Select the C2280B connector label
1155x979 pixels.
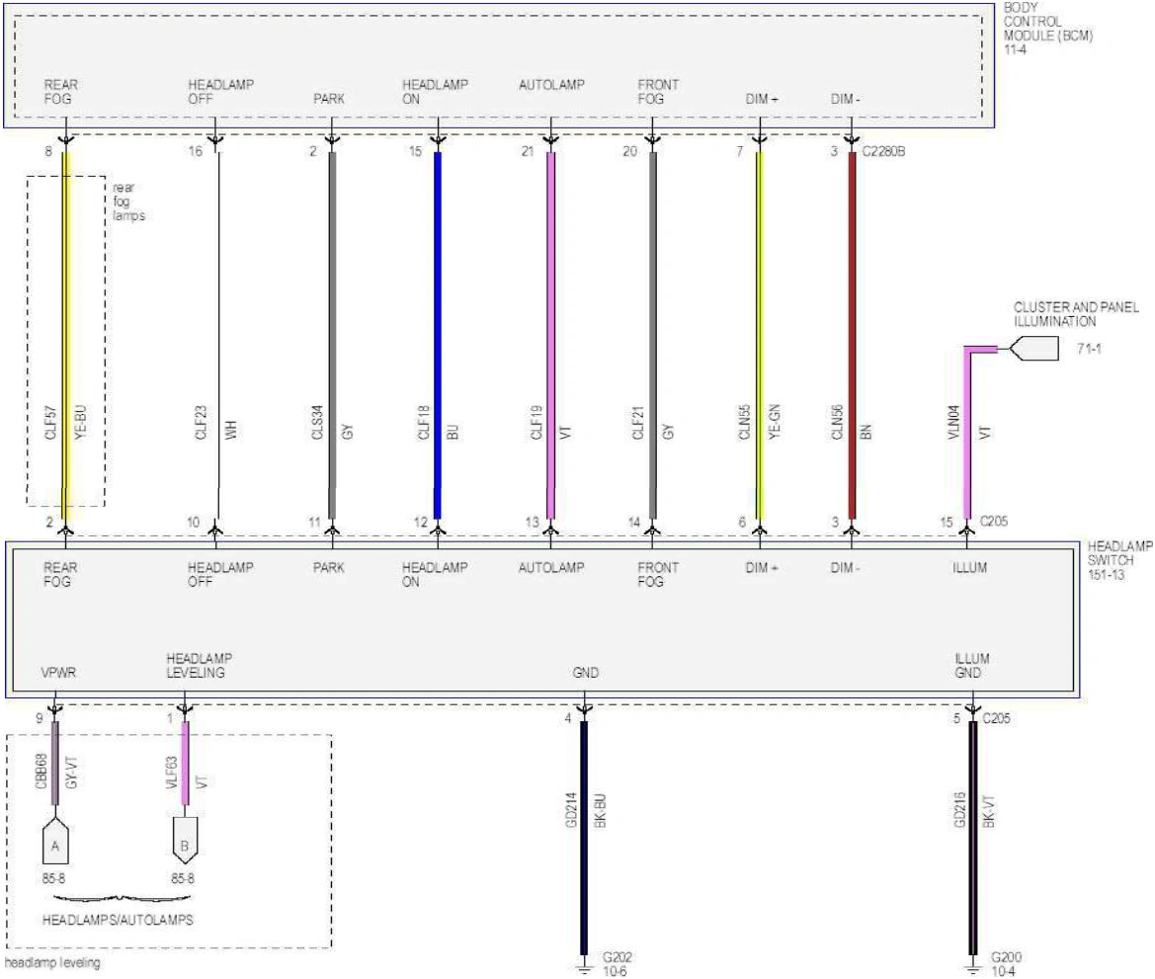click(x=883, y=152)
